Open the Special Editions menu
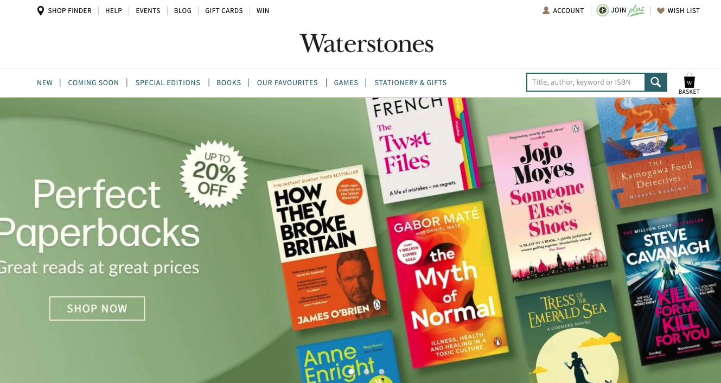 (x=168, y=82)
